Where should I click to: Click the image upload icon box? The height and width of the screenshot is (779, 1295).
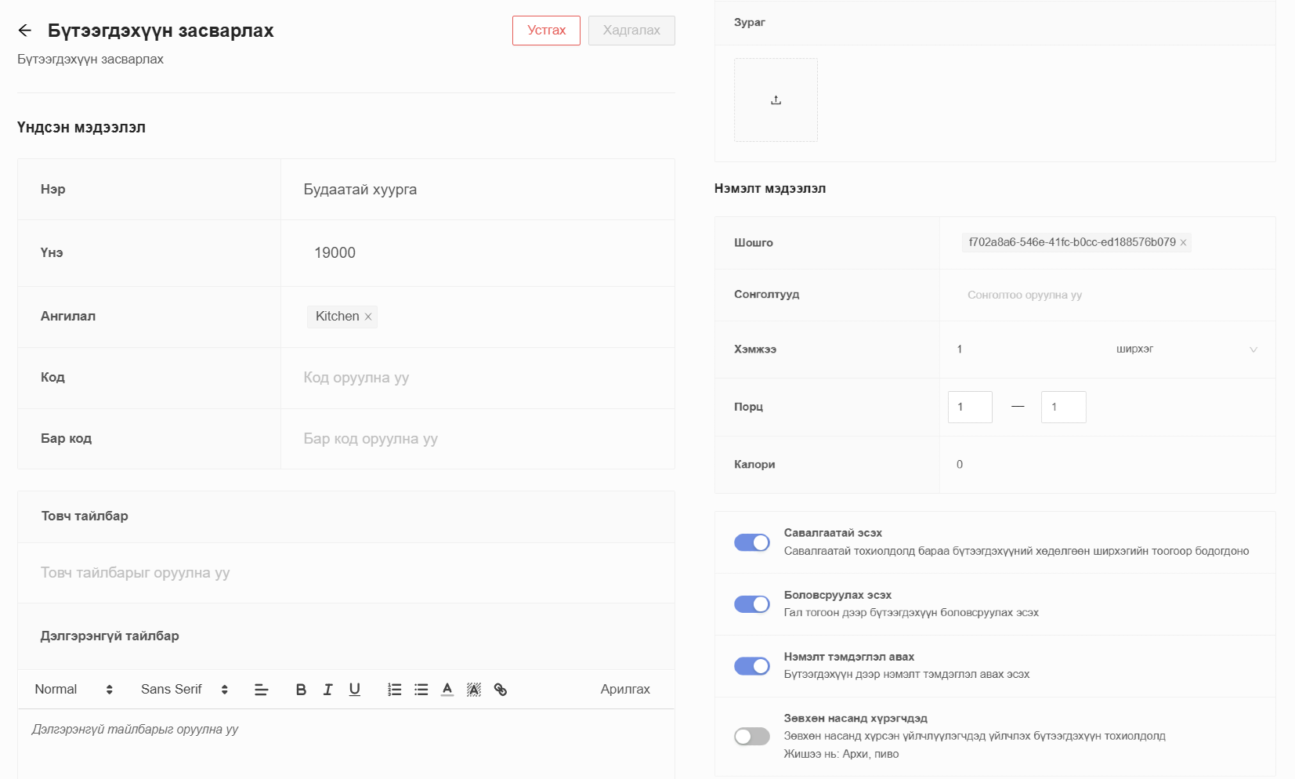click(776, 100)
